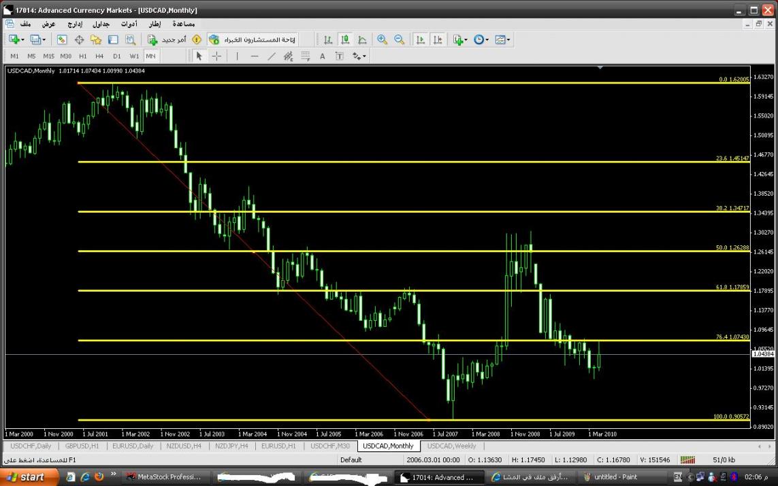Click the 50.0 Fibonacci yellow level line
Viewport: 778px width, 486px height.
point(408,251)
